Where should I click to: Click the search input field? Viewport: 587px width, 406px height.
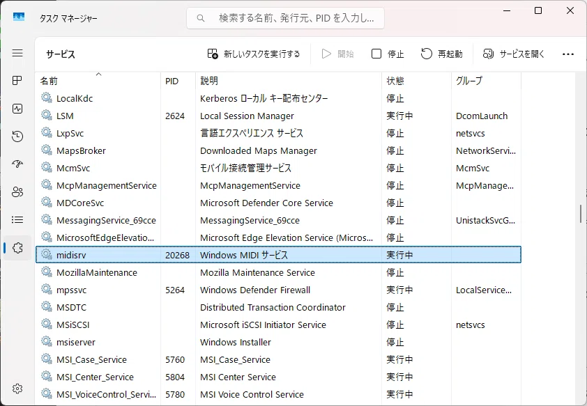point(285,18)
